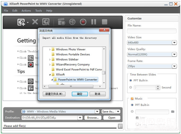Image resolution: width=181 pixels, height=134 pixels.
Task: Click the browse music folder icon
Action: pos(173,112)
